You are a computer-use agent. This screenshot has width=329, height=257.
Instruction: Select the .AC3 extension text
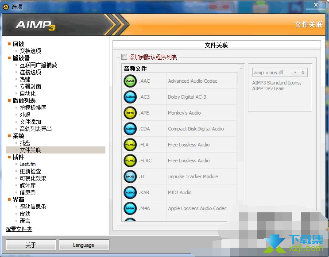[144, 97]
